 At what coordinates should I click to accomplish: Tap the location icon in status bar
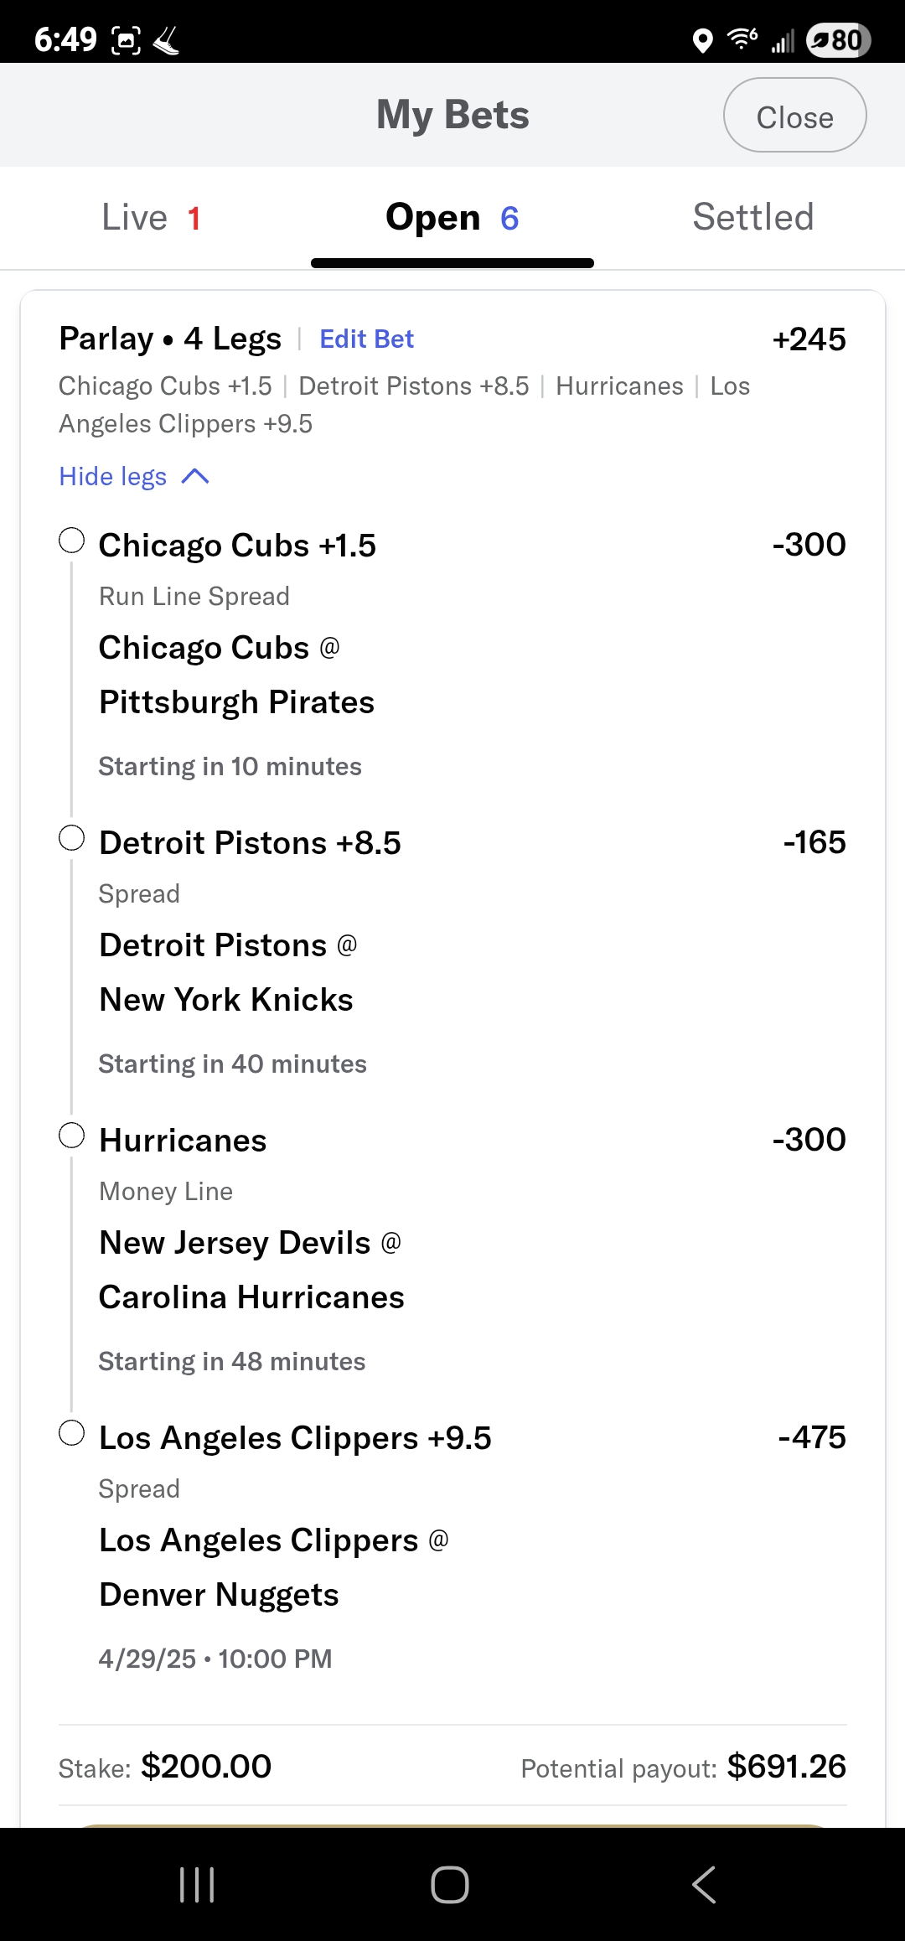pos(703,40)
